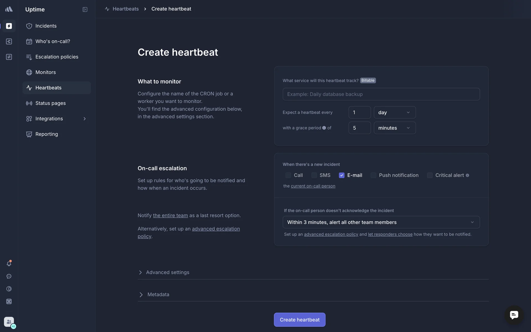Viewport: 531px width, 332px height.
Task: Open Status pages in the sidebar
Action: point(51,103)
